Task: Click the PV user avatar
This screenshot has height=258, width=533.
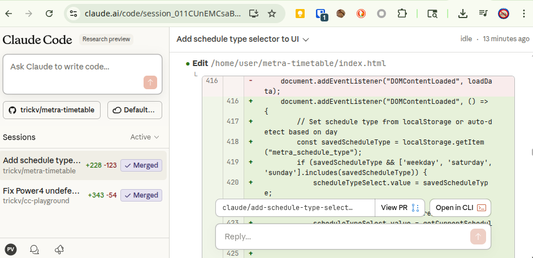Action: (10, 249)
